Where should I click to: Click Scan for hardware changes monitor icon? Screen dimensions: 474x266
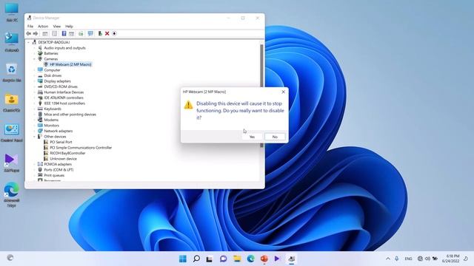click(x=90, y=33)
